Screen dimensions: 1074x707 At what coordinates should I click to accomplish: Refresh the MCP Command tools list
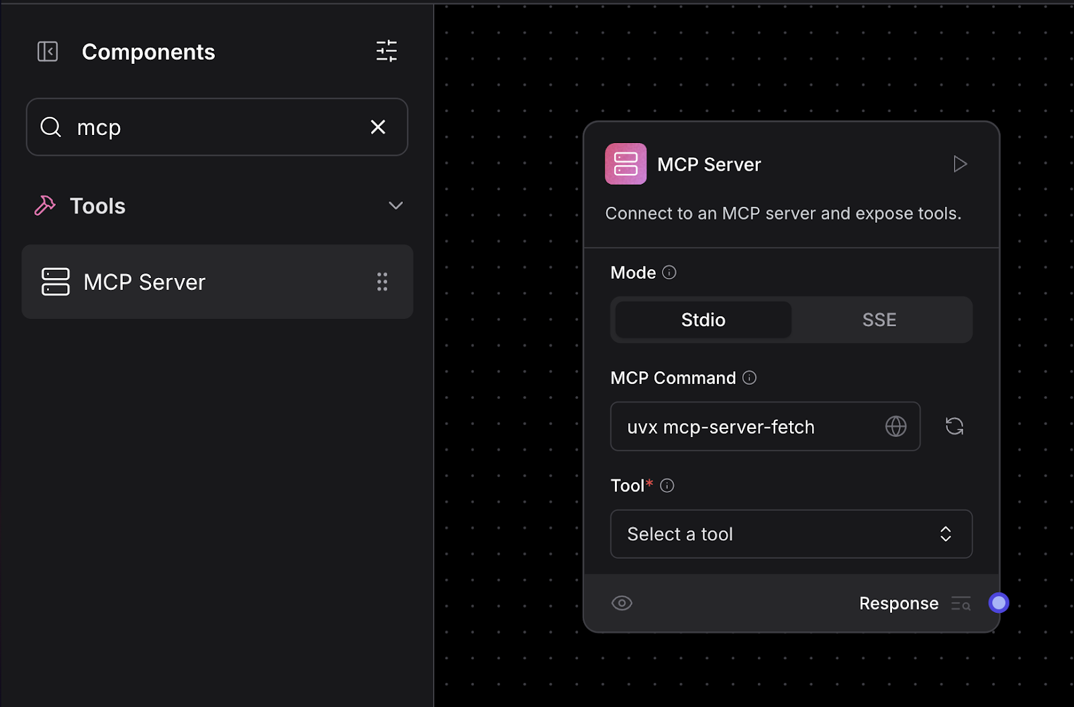[954, 426]
